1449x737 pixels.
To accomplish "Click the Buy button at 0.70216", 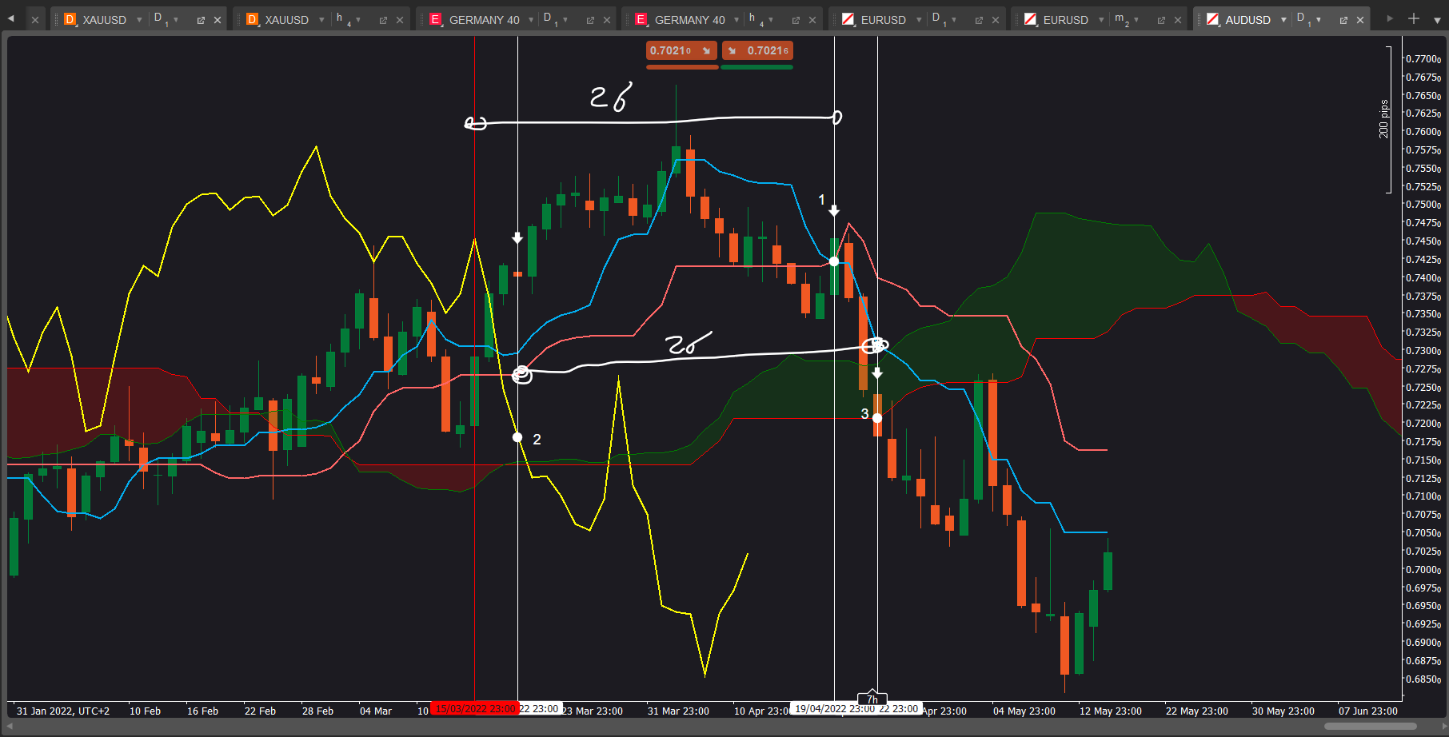I will [757, 50].
